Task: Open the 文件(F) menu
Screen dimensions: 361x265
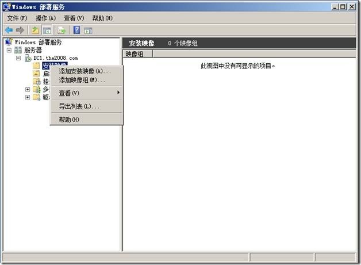Action: click(17, 18)
